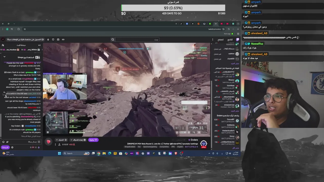Open the Bits diamond icon
Viewport: 324px width, 182px height.
[x=48, y=39]
